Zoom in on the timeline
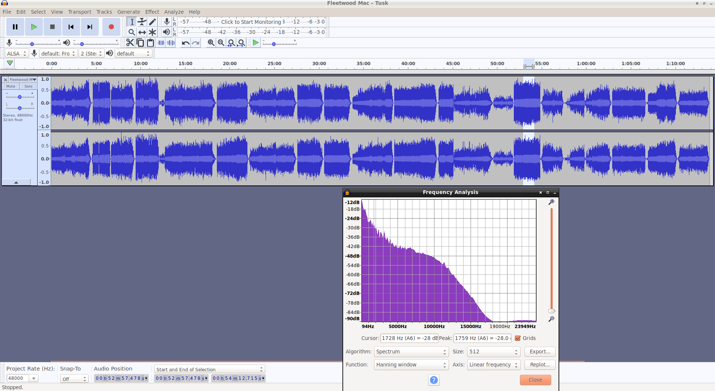This screenshot has width=715, height=391. point(211,43)
